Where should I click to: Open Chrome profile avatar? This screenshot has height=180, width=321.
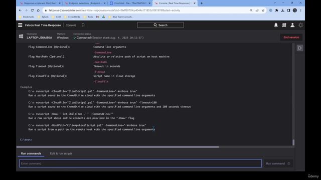pos(295,10)
